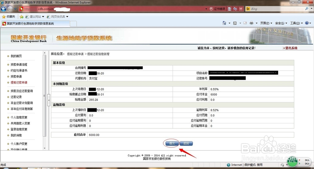Screen dimensions: 314x169
Task: Click the printer icon
Action: tap(251, 23)
